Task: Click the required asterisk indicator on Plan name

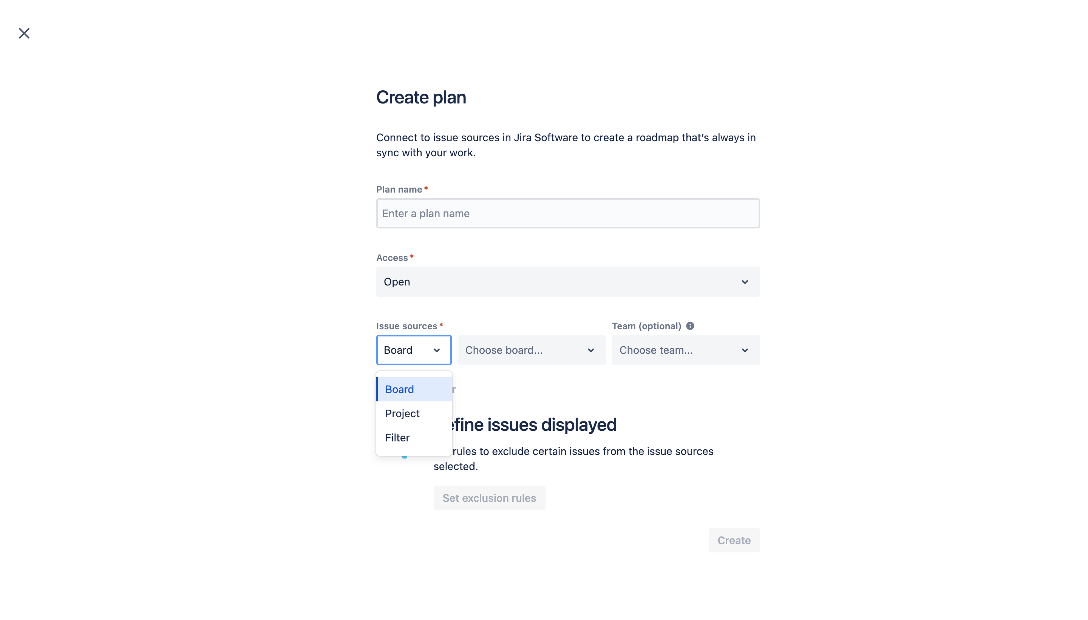Action: coord(427,189)
